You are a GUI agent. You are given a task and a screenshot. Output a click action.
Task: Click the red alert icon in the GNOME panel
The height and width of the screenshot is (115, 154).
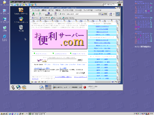click(85, 87)
